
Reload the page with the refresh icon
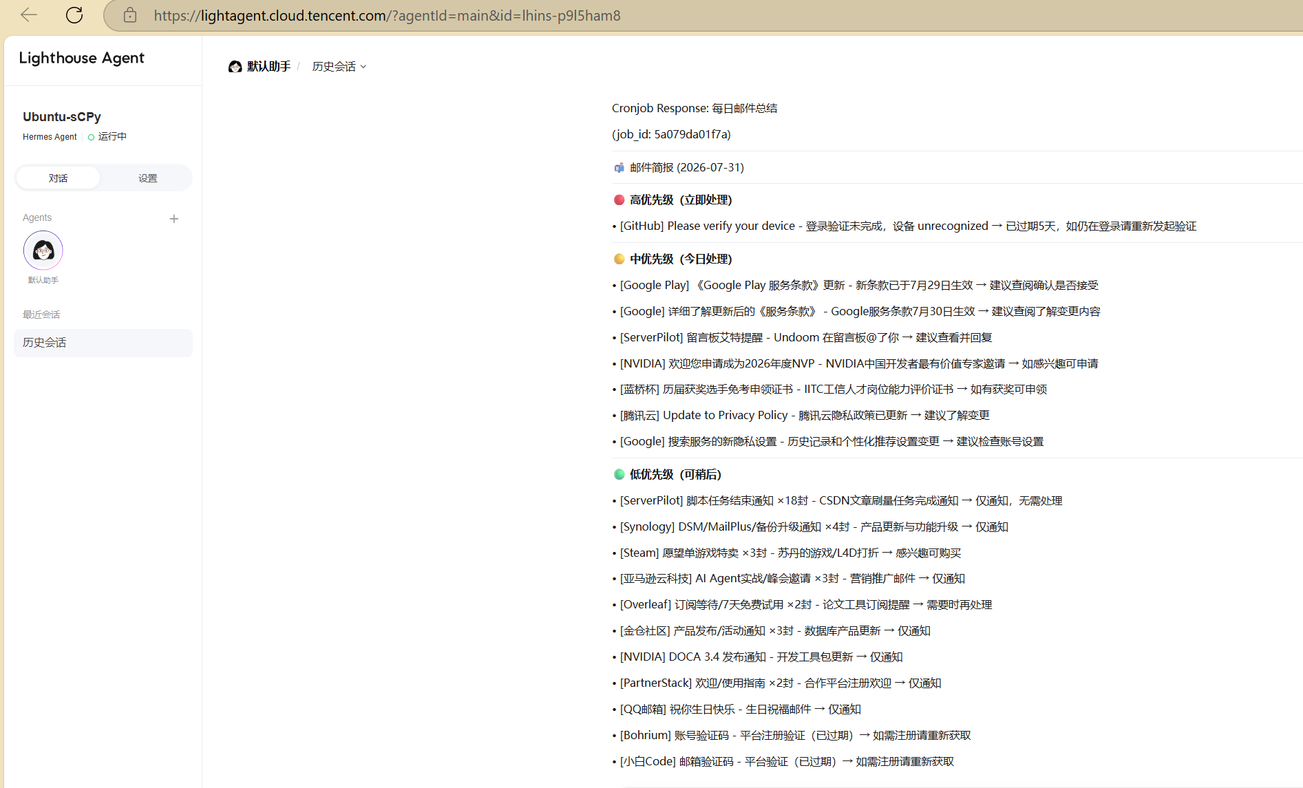click(x=74, y=14)
